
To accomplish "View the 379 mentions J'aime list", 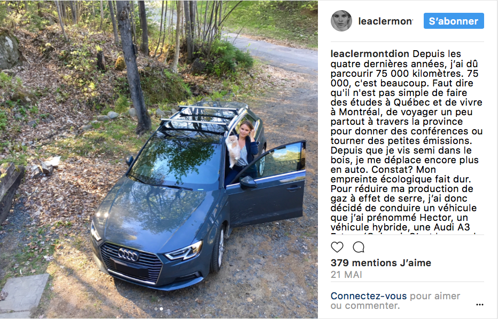I will click(x=381, y=263).
